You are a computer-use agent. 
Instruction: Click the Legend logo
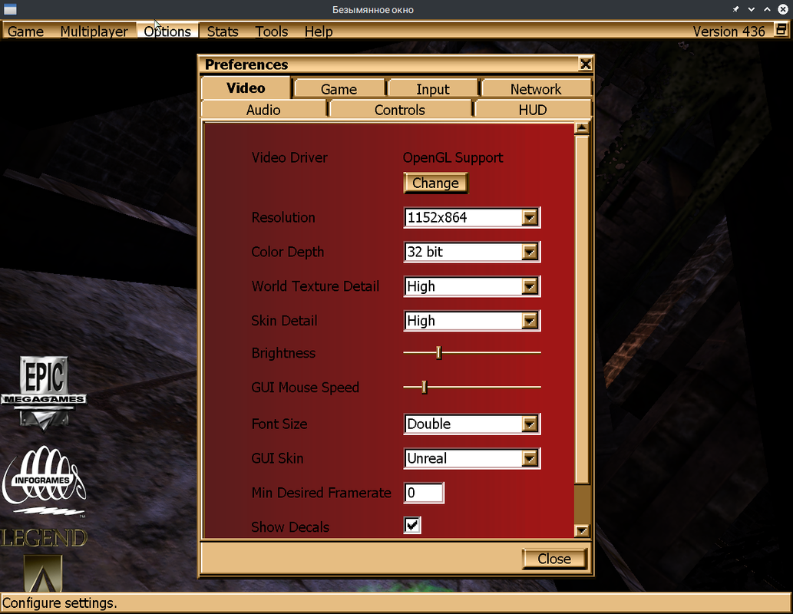tap(44, 538)
